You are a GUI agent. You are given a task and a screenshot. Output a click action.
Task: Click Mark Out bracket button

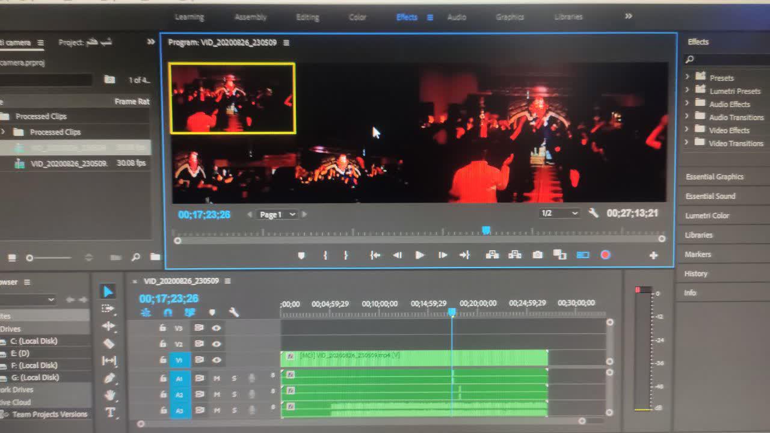point(345,255)
